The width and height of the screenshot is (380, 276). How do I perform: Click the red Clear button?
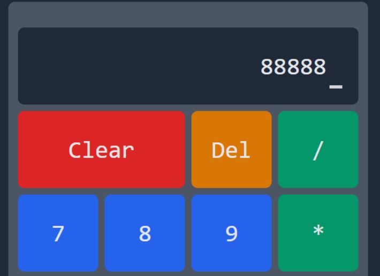pos(102,149)
